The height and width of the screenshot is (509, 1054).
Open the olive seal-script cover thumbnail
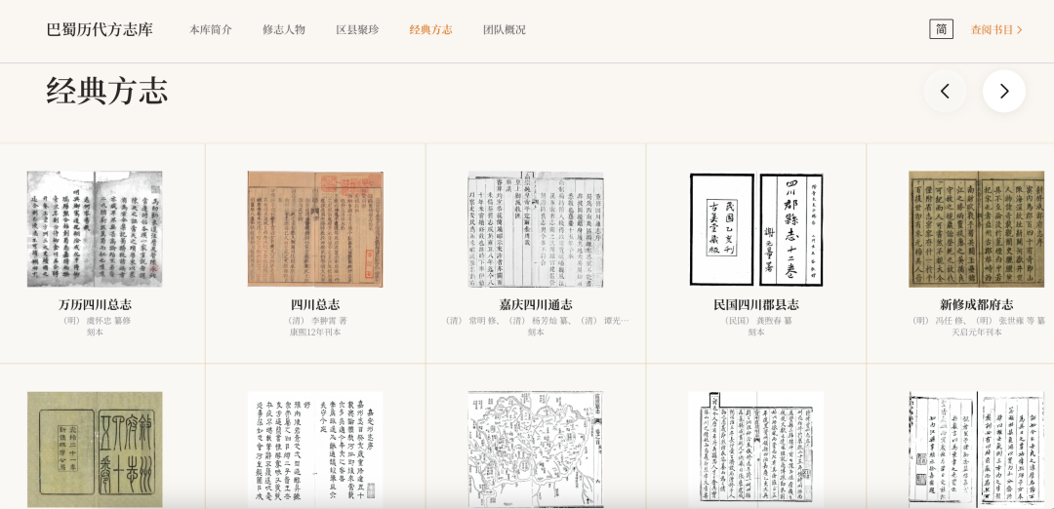95,450
